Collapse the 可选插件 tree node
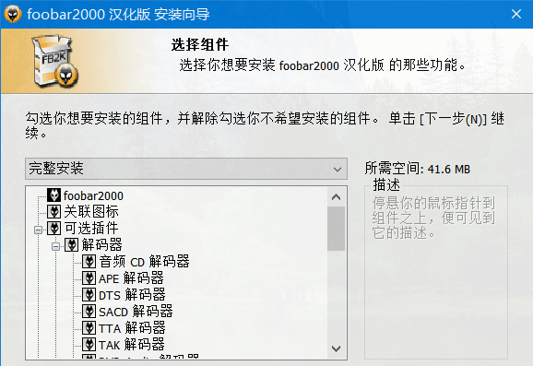The height and width of the screenshot is (366, 533). click(38, 230)
